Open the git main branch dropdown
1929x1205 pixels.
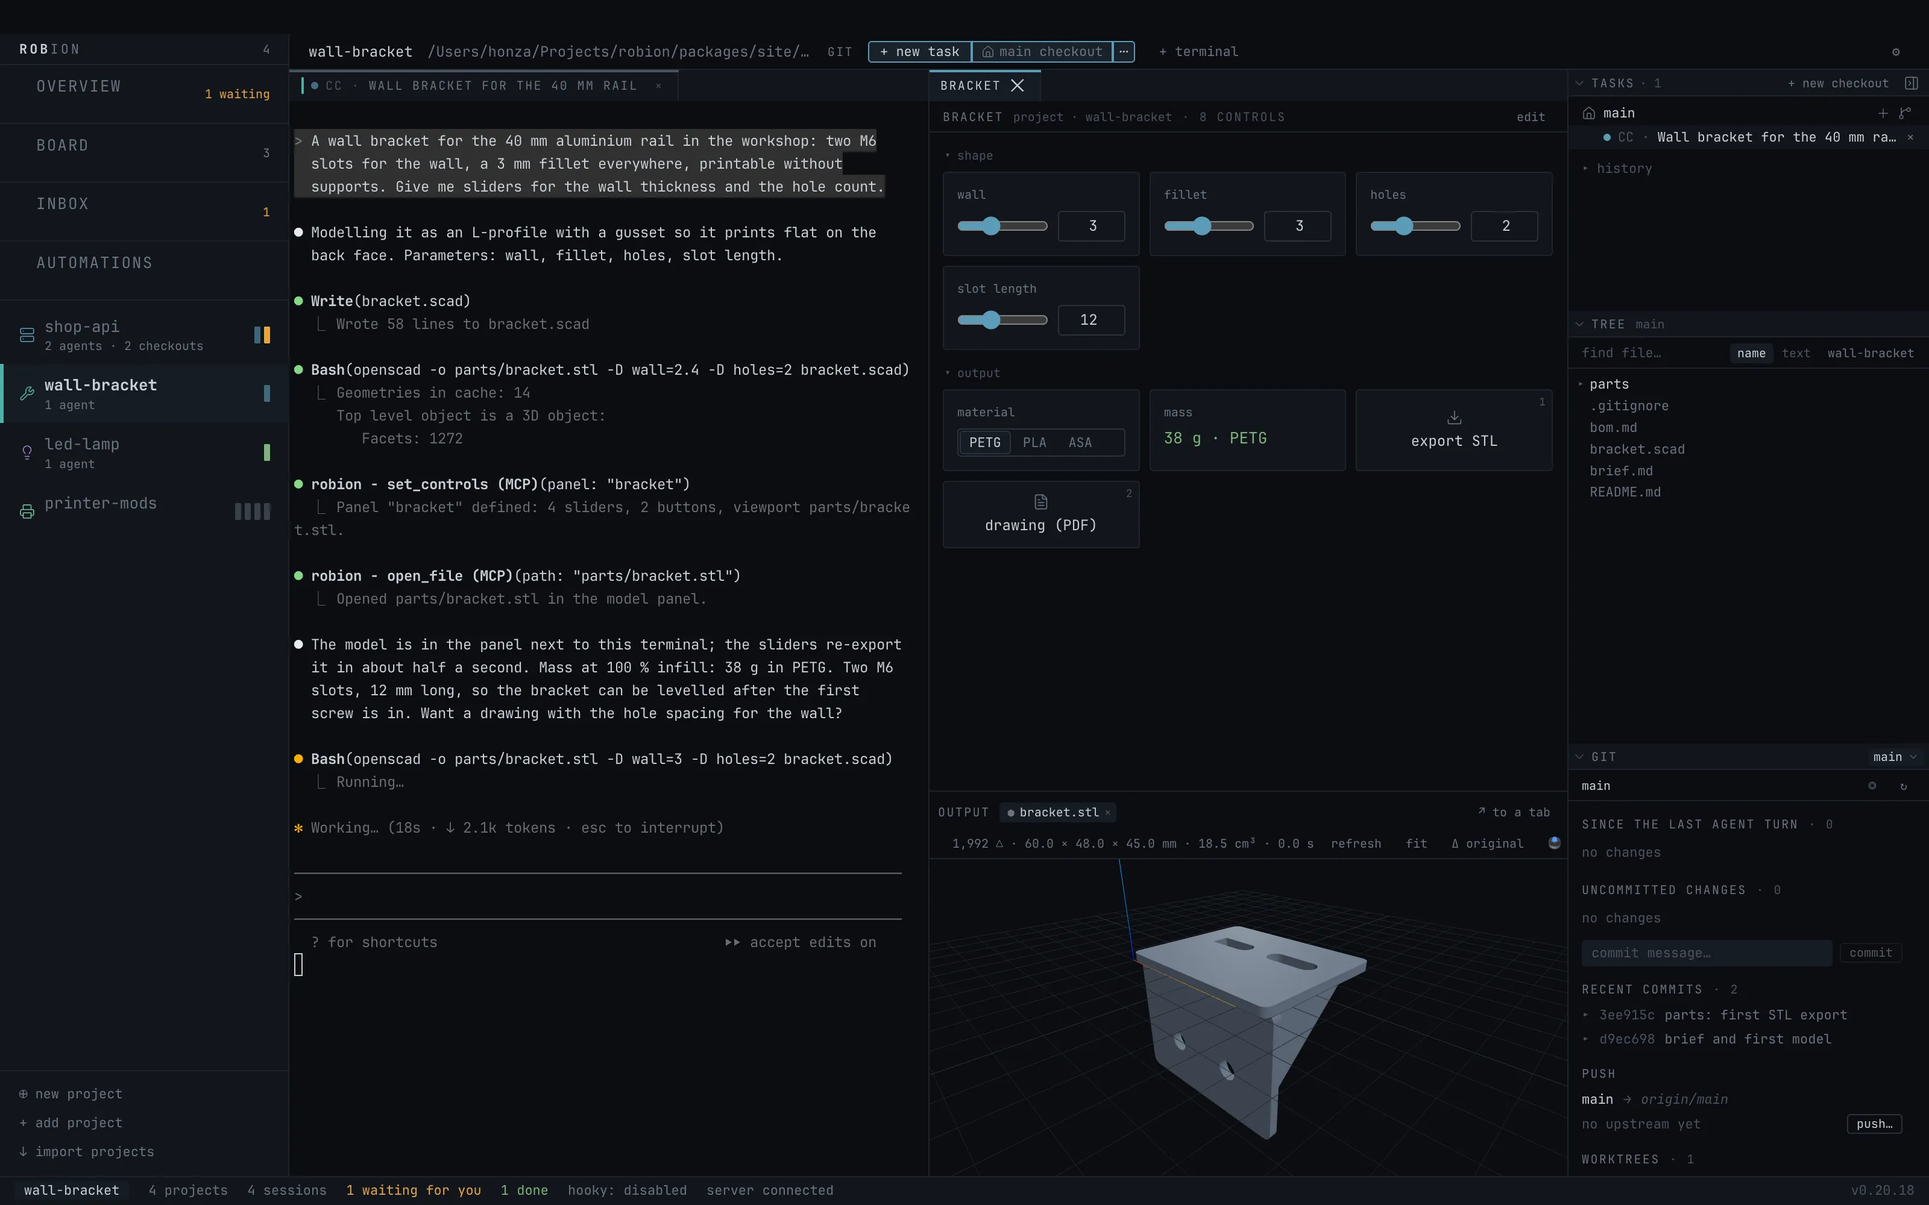pos(1895,757)
